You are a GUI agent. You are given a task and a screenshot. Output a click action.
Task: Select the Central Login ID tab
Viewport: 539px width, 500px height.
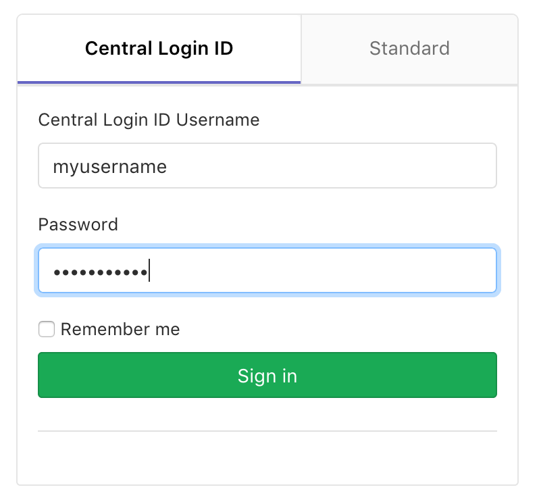pos(159,49)
